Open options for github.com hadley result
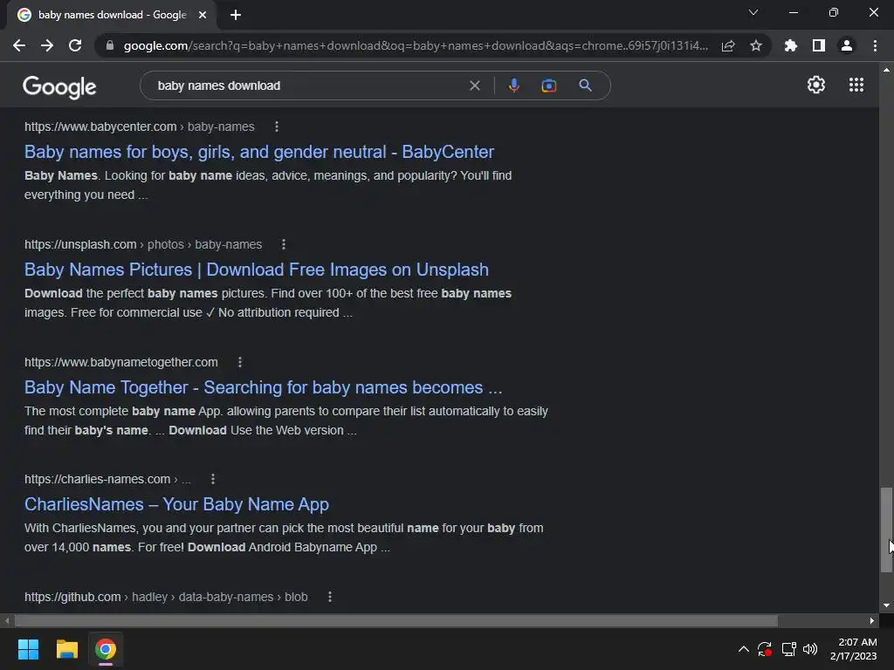 pos(329,597)
